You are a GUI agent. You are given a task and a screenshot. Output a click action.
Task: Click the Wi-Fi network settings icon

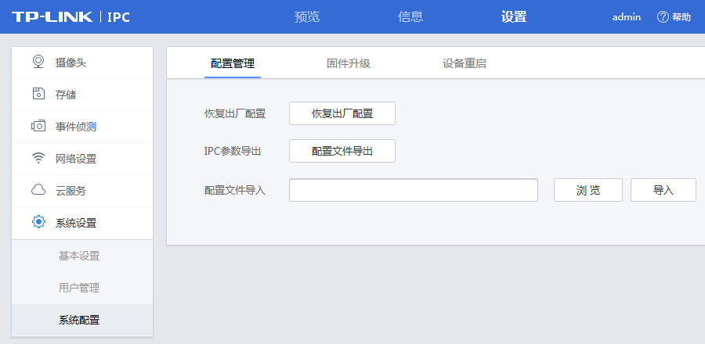38,158
